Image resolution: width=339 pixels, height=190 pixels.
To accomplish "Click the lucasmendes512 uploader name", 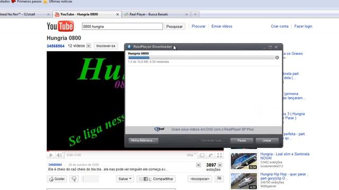I will coord(272,166).
